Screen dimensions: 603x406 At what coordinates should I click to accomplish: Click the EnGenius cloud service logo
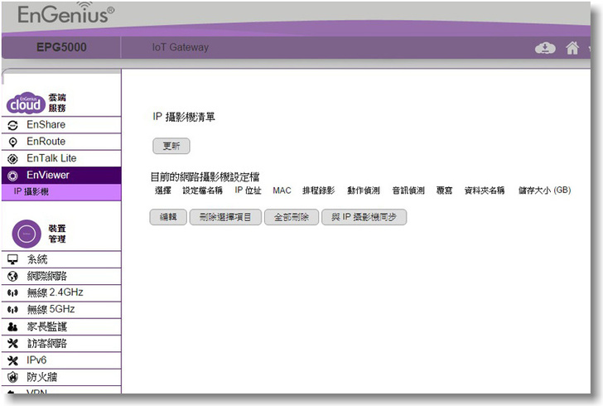pyautogui.click(x=25, y=103)
